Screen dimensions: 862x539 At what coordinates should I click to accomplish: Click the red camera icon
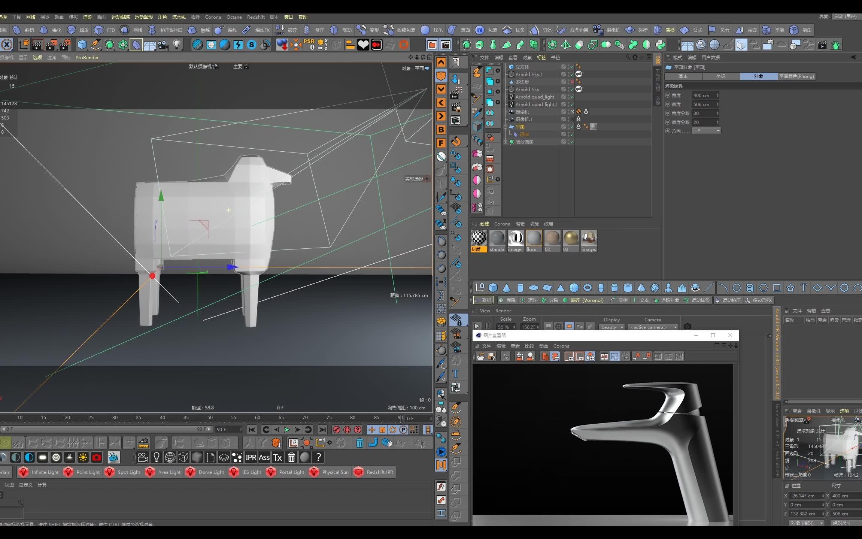click(97, 457)
